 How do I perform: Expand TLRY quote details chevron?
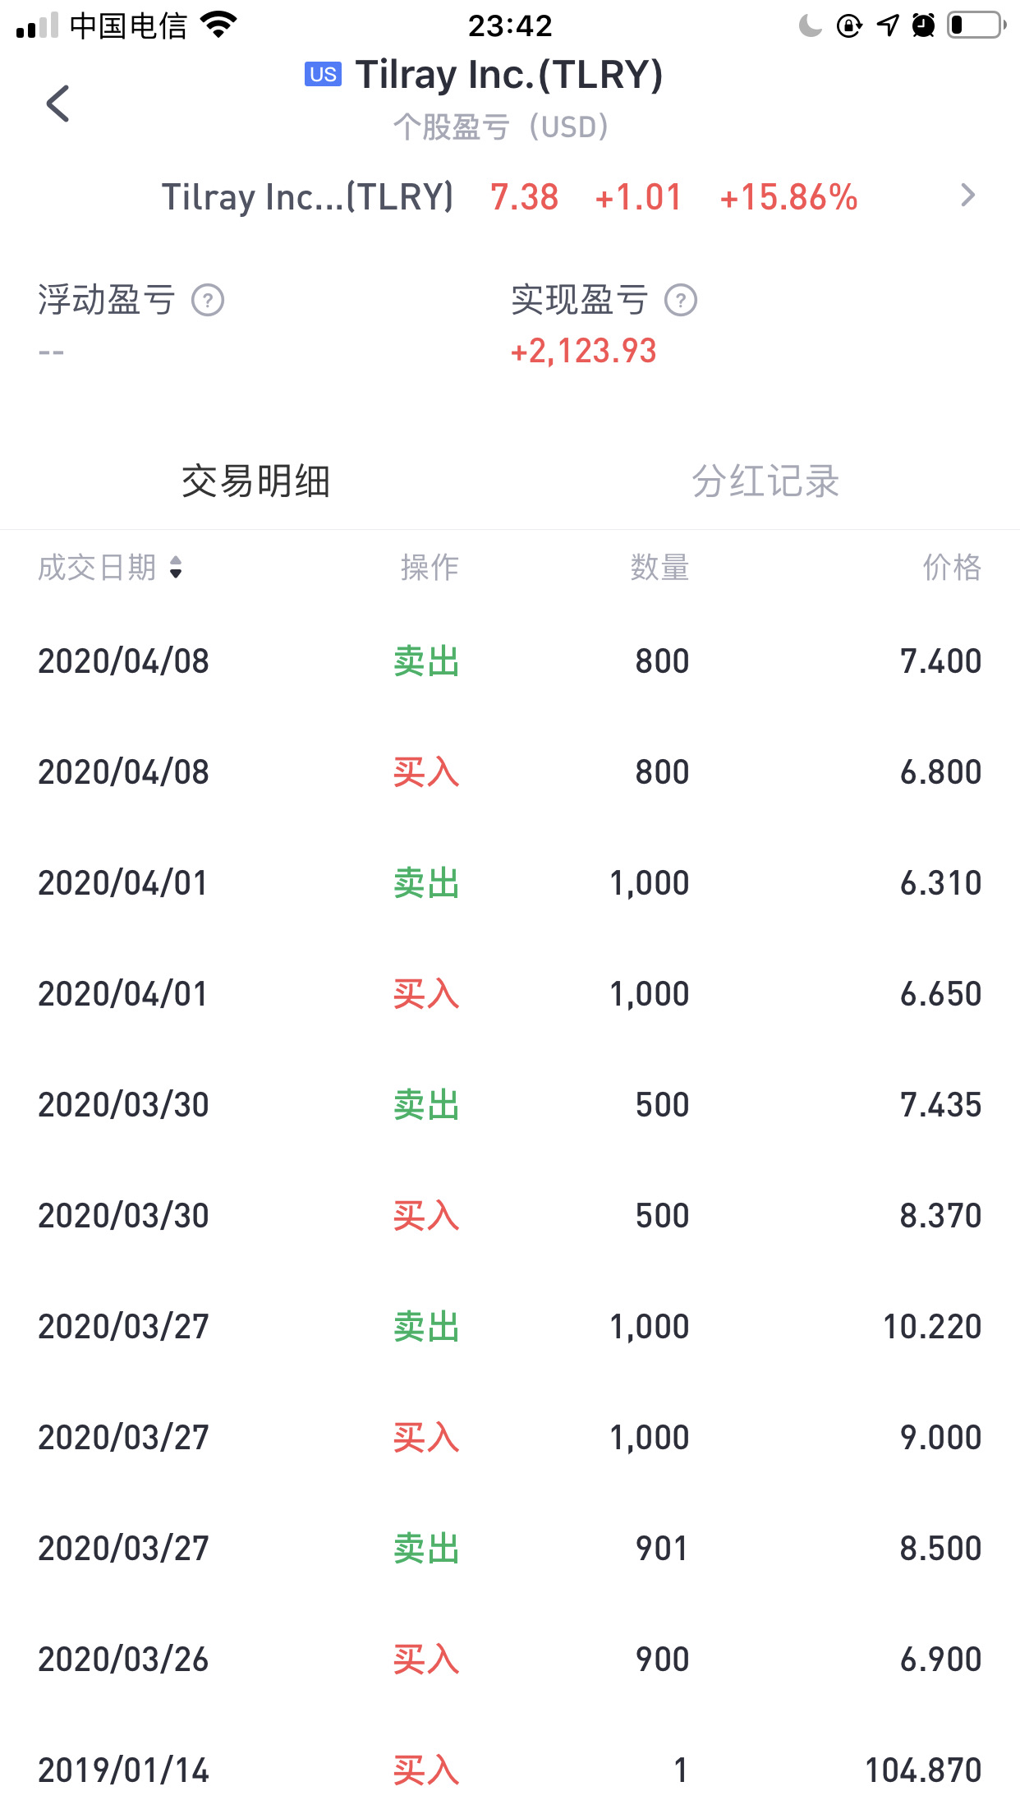click(x=968, y=196)
